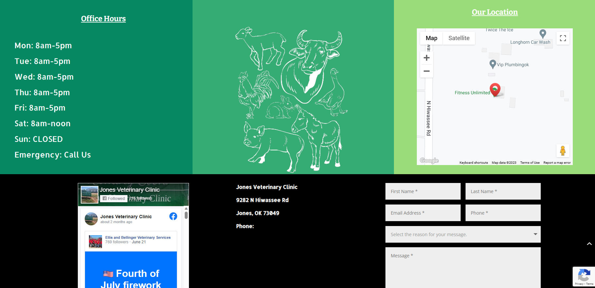Open Jones Veterinary Clinic post author link

[x=126, y=217]
